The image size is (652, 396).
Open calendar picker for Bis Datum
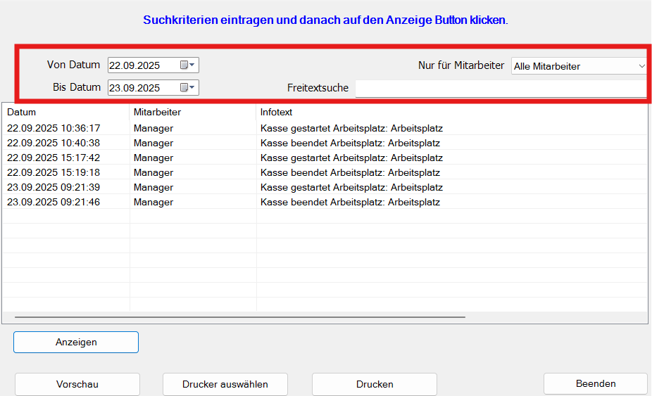pyautogui.click(x=187, y=87)
